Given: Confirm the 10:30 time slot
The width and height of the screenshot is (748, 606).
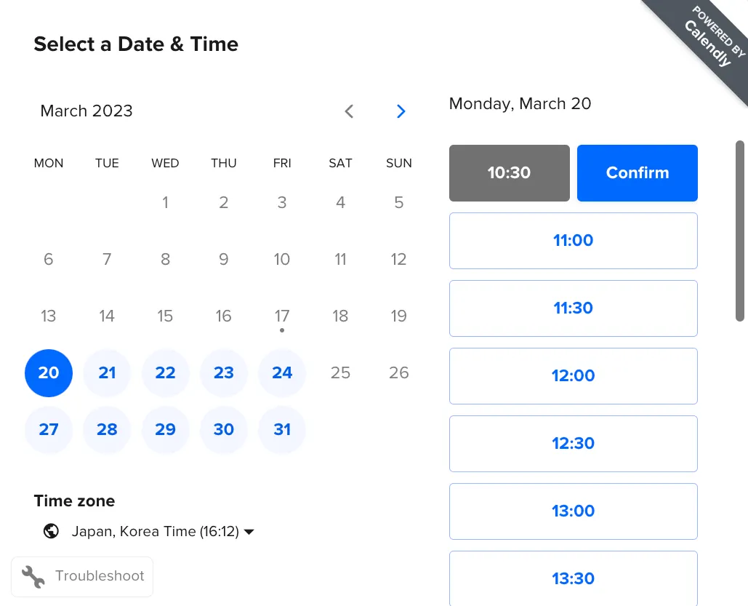Looking at the screenshot, I should (x=637, y=173).
